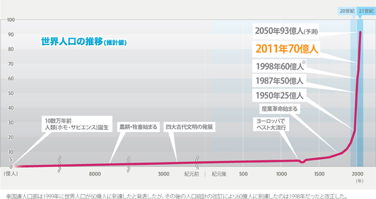
Task: Select the 四大古代文明の発展 annotation
Action: coord(190,127)
